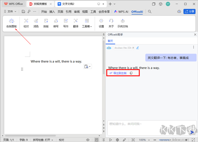
Task: Switch to the 视图 tab
Action: click(85, 12)
